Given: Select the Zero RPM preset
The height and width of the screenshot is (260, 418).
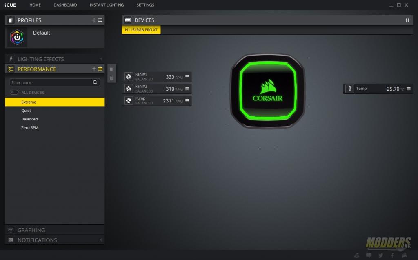Looking at the screenshot, I should pos(55,127).
